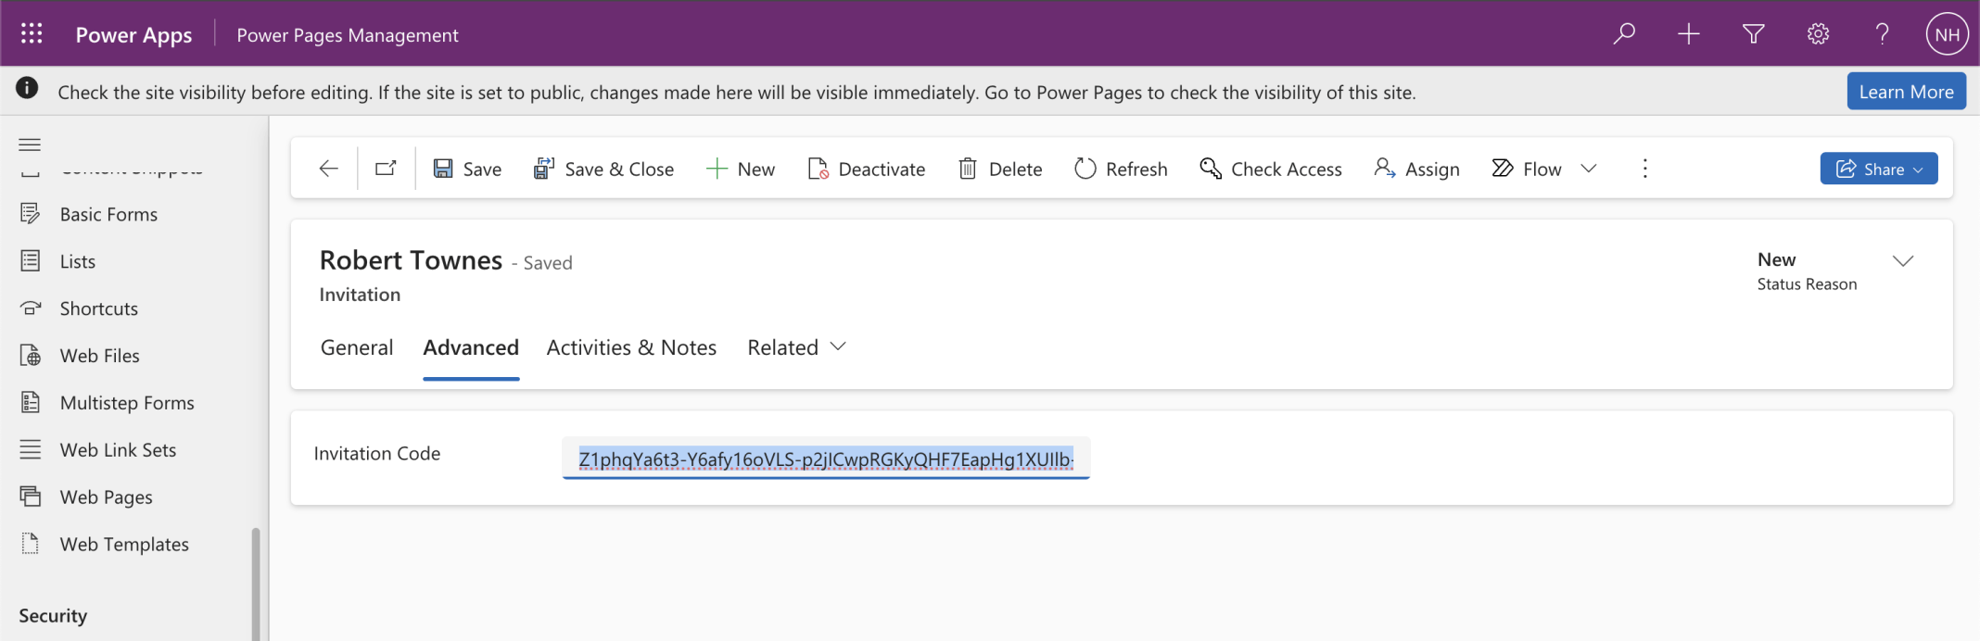Open the app launcher waffle icon
This screenshot has height=641, width=1980.
[32, 34]
